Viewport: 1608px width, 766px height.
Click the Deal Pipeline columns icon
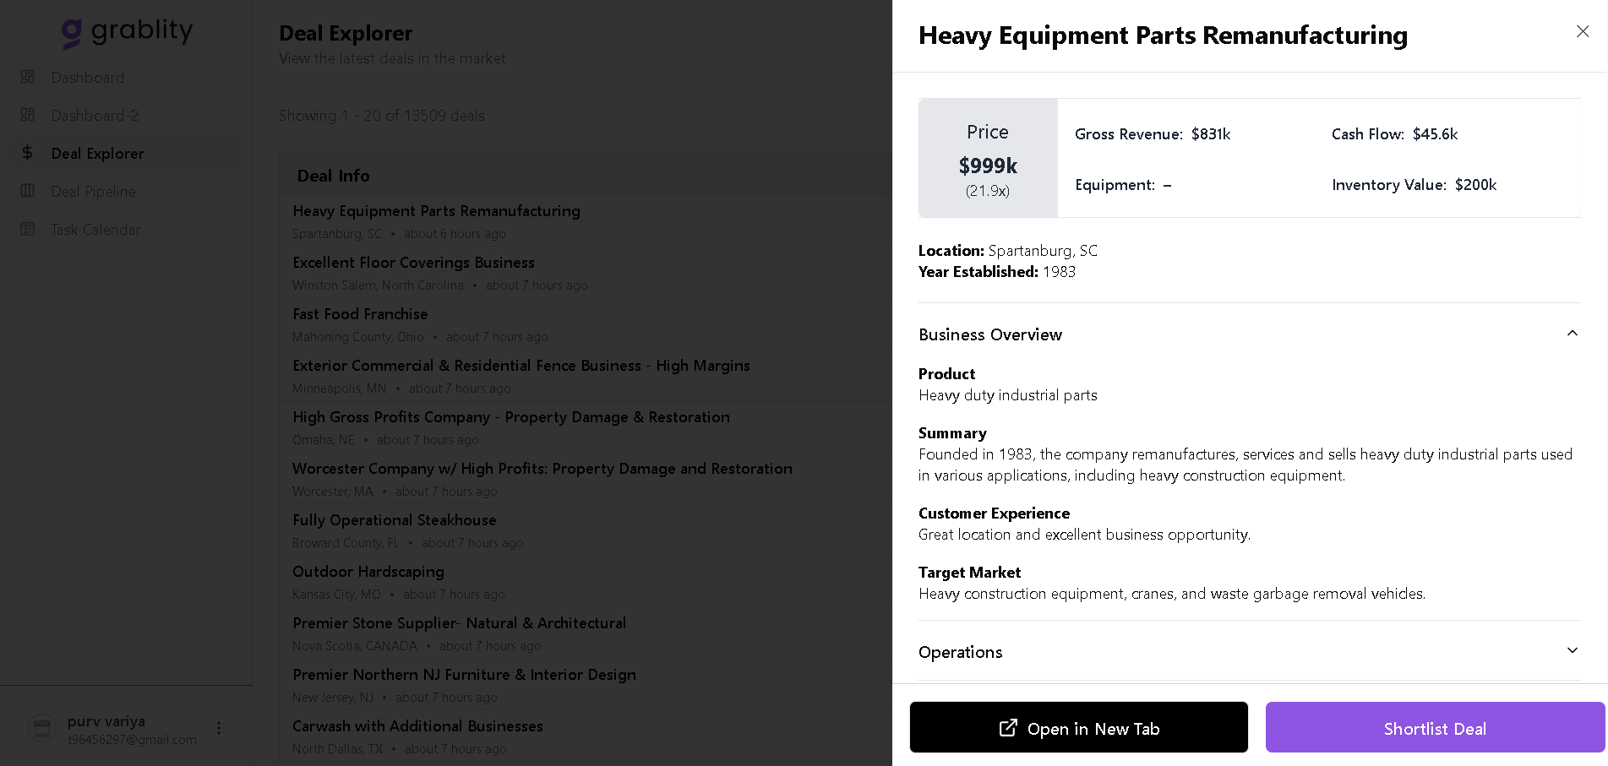coord(28,191)
